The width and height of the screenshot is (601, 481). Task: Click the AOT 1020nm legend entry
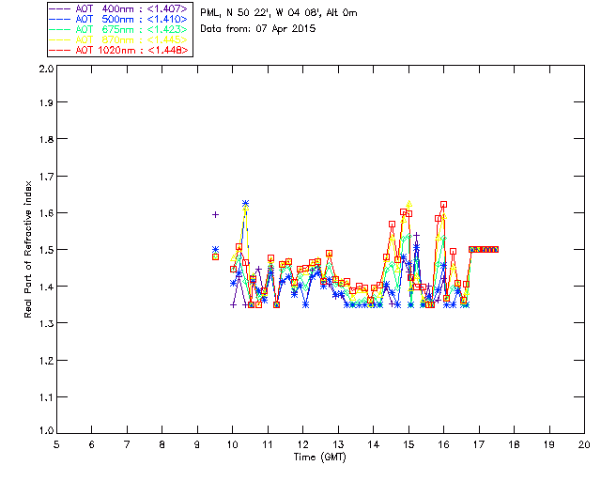119,50
